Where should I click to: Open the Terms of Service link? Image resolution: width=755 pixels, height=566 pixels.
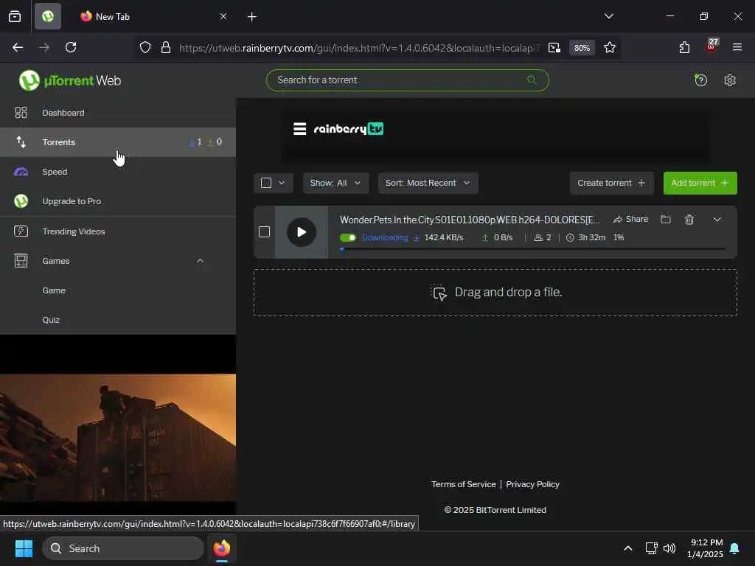(463, 484)
